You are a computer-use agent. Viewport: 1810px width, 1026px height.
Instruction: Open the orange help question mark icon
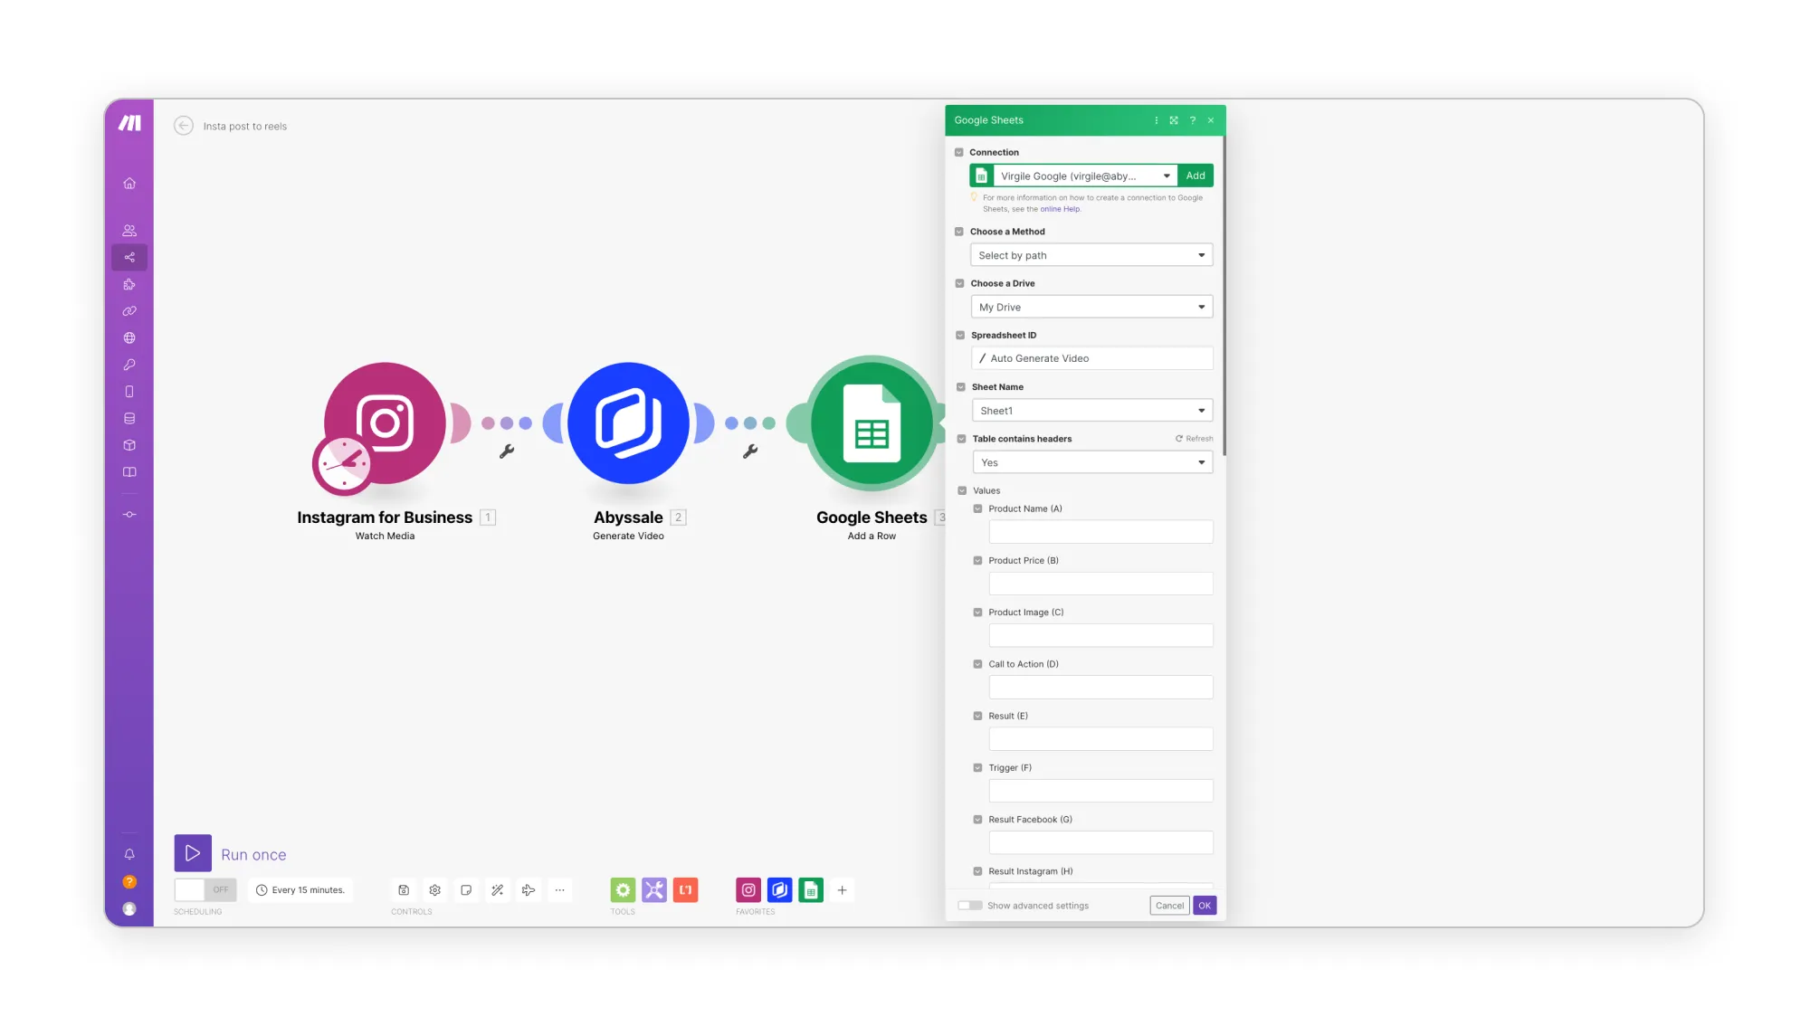tap(129, 882)
